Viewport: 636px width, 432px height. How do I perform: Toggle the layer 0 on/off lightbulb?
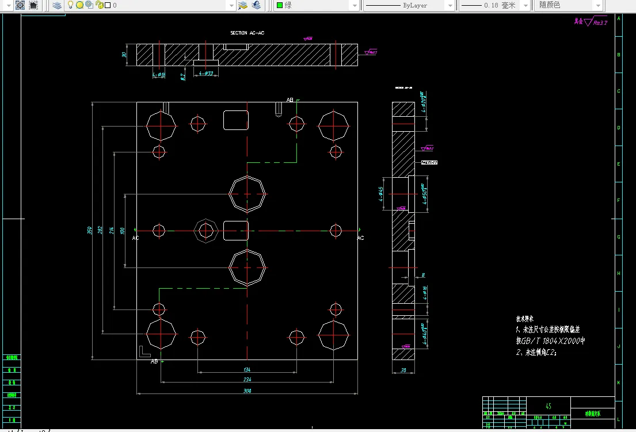(x=70, y=5)
